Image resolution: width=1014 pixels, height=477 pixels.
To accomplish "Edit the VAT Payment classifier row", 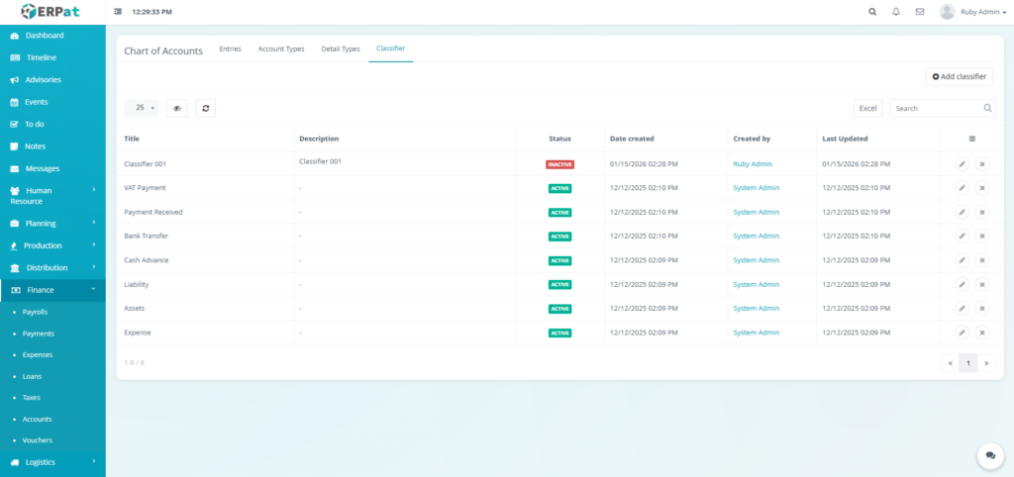I will [962, 188].
